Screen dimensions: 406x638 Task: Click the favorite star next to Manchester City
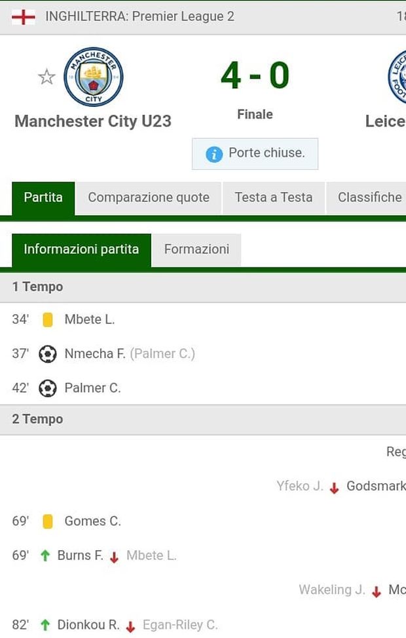(46, 77)
